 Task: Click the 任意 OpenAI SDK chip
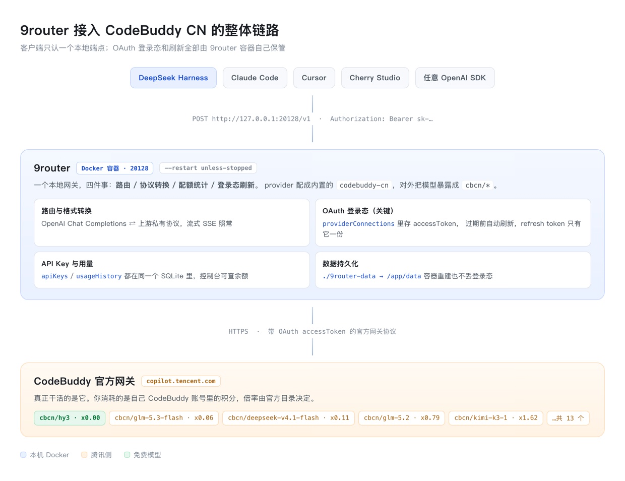(455, 78)
